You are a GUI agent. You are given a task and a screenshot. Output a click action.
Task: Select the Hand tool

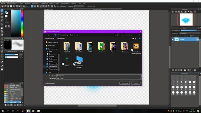[2, 69]
